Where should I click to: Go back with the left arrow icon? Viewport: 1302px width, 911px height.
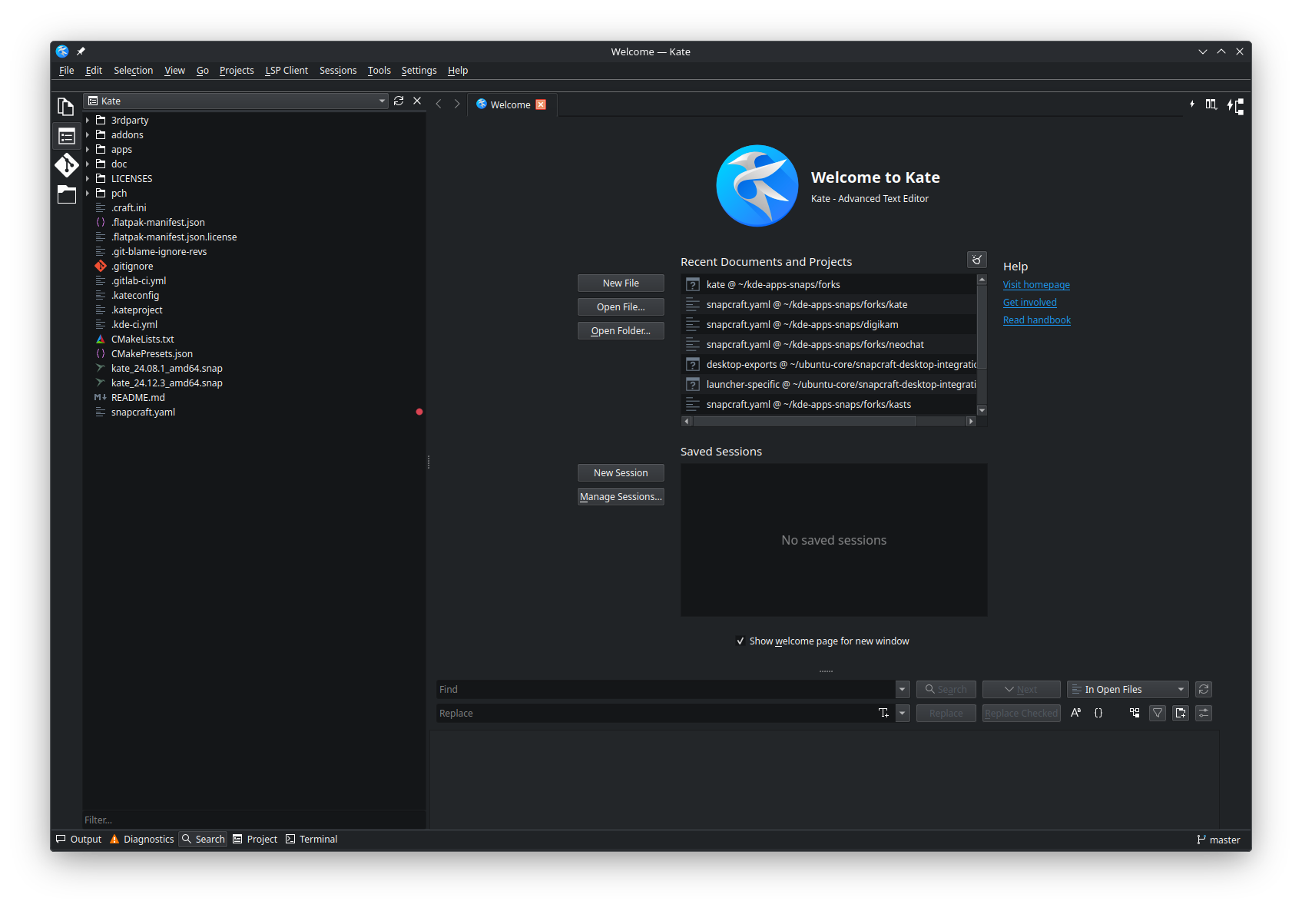coord(439,104)
